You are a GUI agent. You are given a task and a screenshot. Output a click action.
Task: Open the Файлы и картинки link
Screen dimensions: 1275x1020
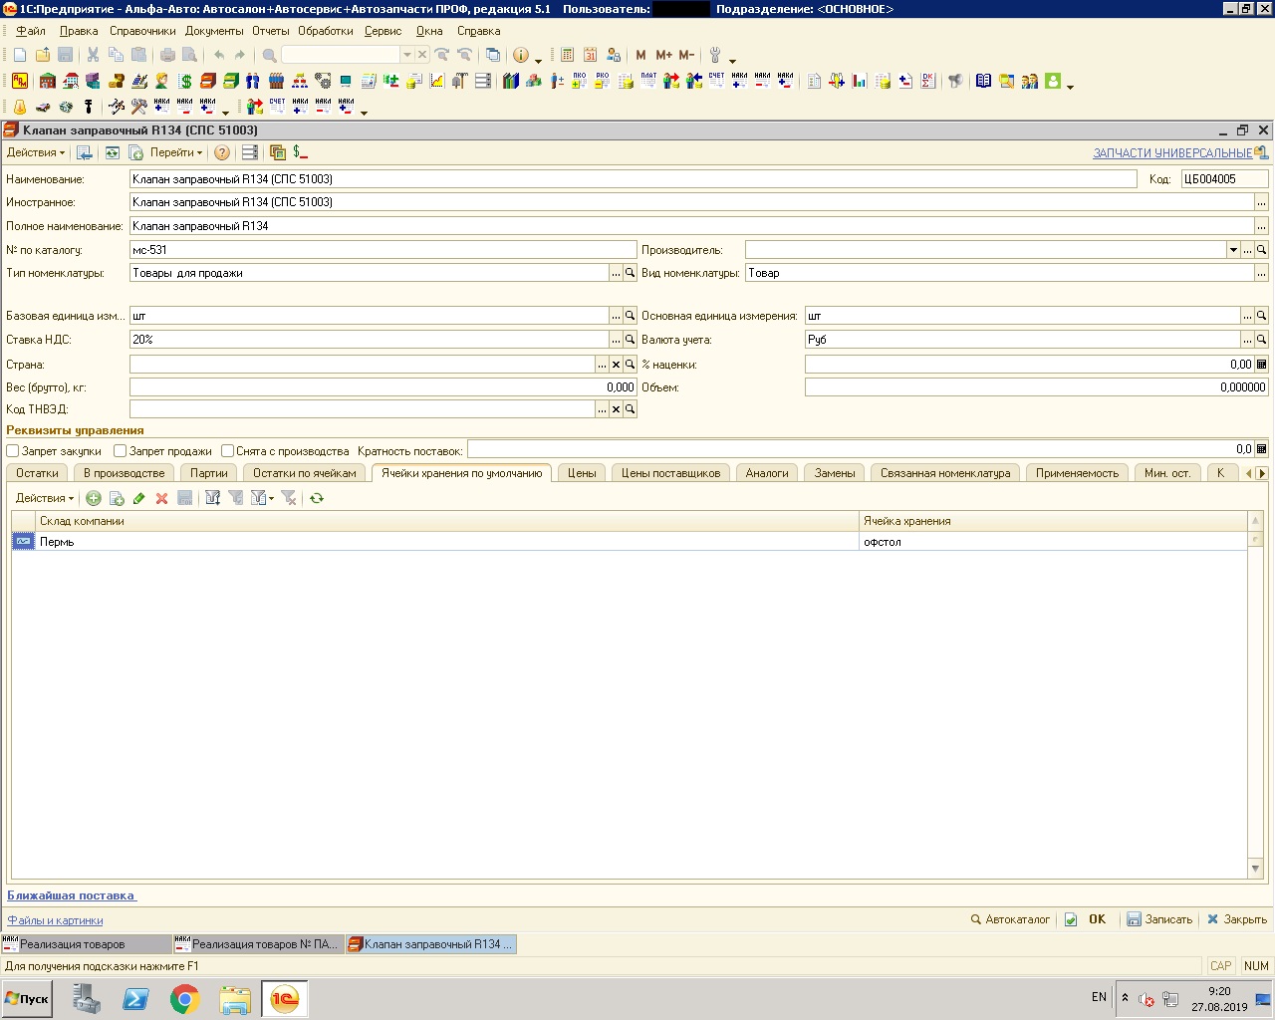click(x=55, y=920)
